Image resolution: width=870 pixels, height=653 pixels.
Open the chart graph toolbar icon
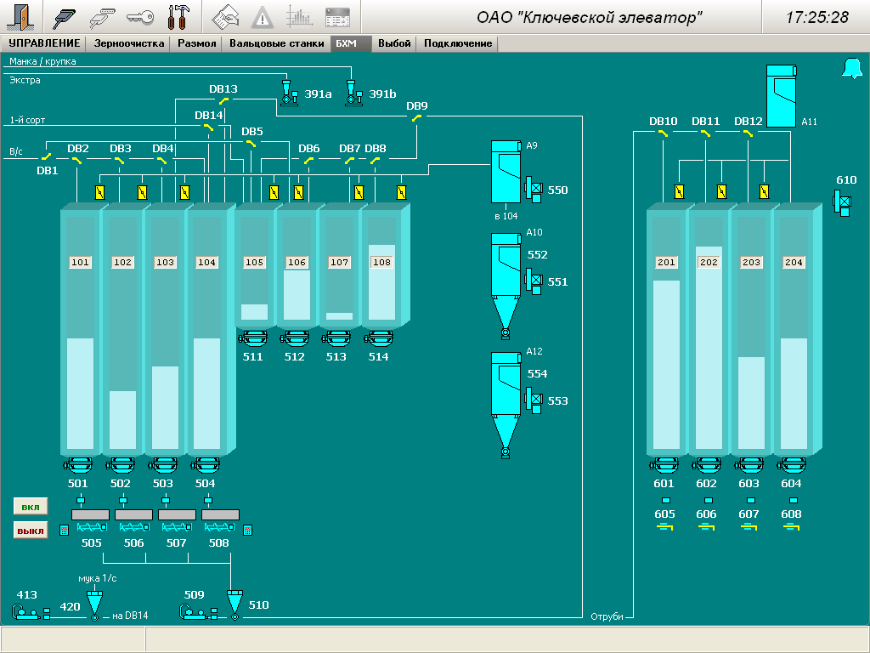299,16
